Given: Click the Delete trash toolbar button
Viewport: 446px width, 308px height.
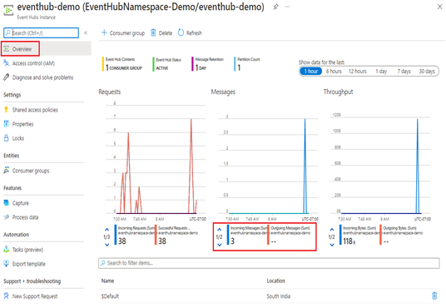Looking at the screenshot, I should (161, 33).
